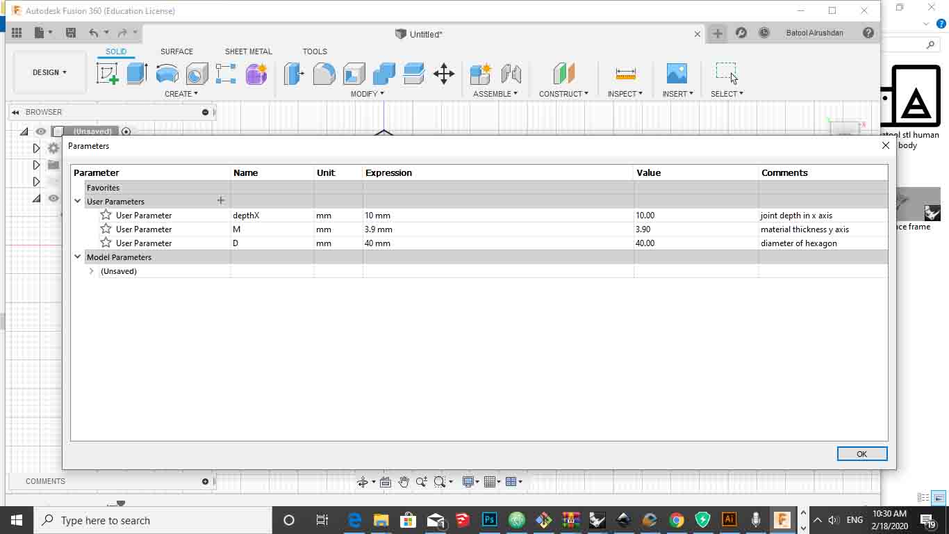Open the SELECT dropdown menu
Screen dimensions: 949x534
click(727, 94)
